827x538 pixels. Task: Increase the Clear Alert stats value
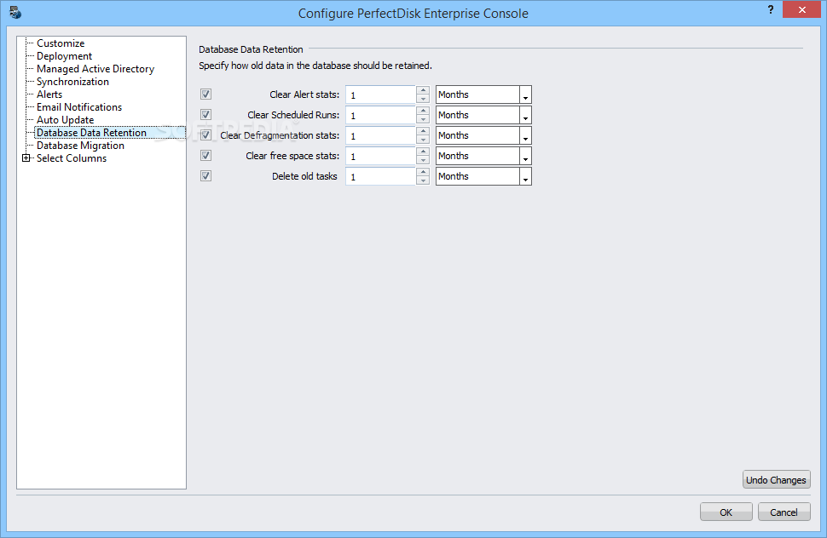pyautogui.click(x=423, y=90)
